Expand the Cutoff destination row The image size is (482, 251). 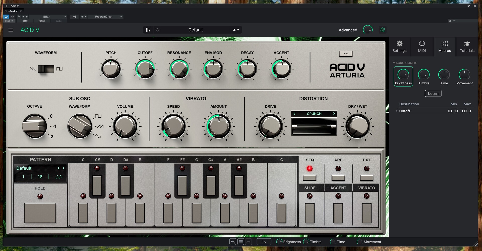396,111
